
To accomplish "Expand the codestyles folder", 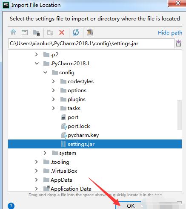I will click(53, 81).
